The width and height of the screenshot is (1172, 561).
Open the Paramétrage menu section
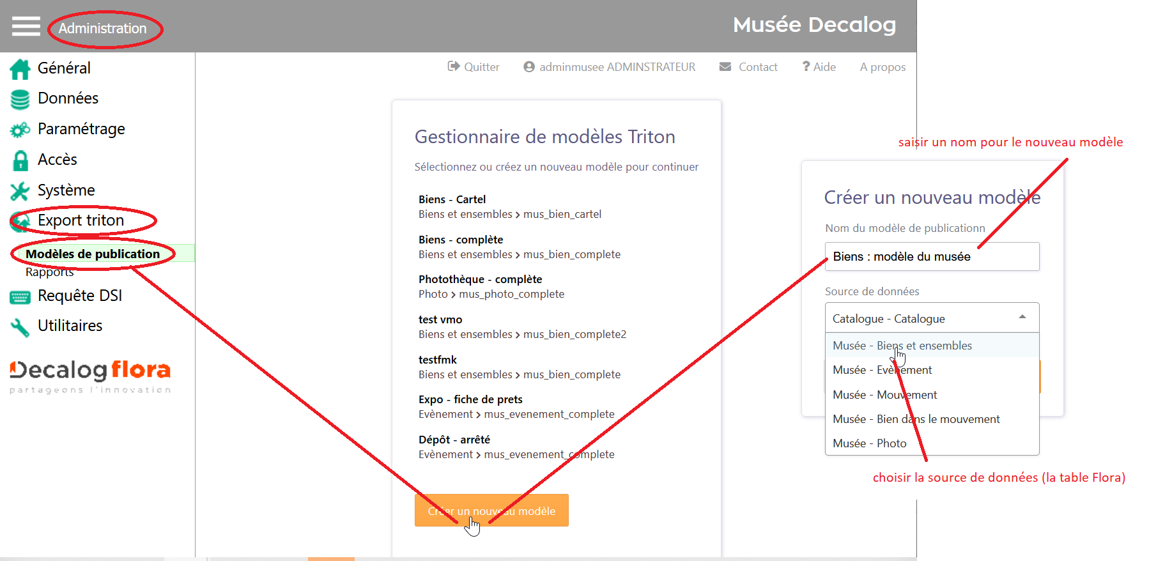(81, 129)
